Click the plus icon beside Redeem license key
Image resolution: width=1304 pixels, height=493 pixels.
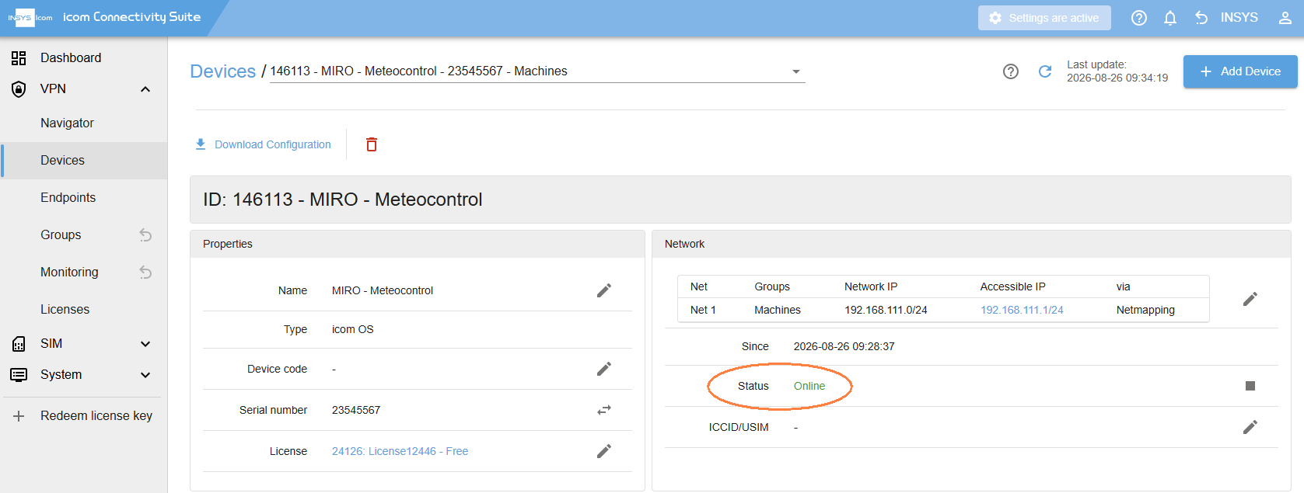pyautogui.click(x=19, y=416)
